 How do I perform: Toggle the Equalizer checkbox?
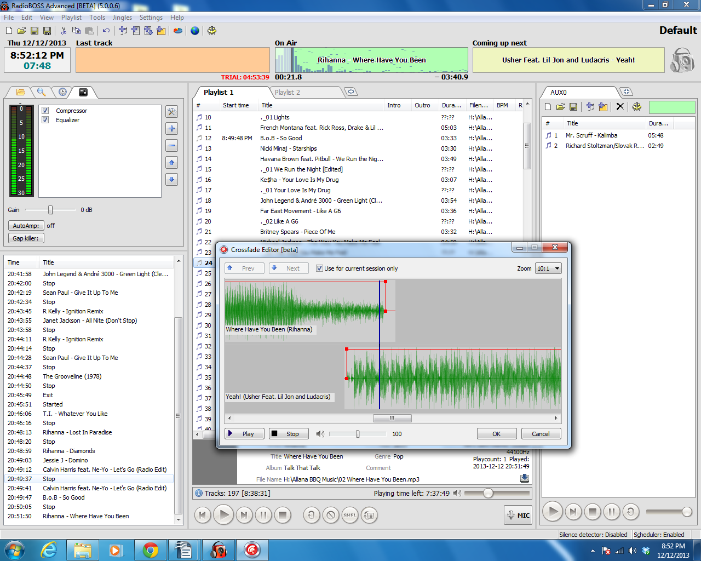click(x=45, y=120)
